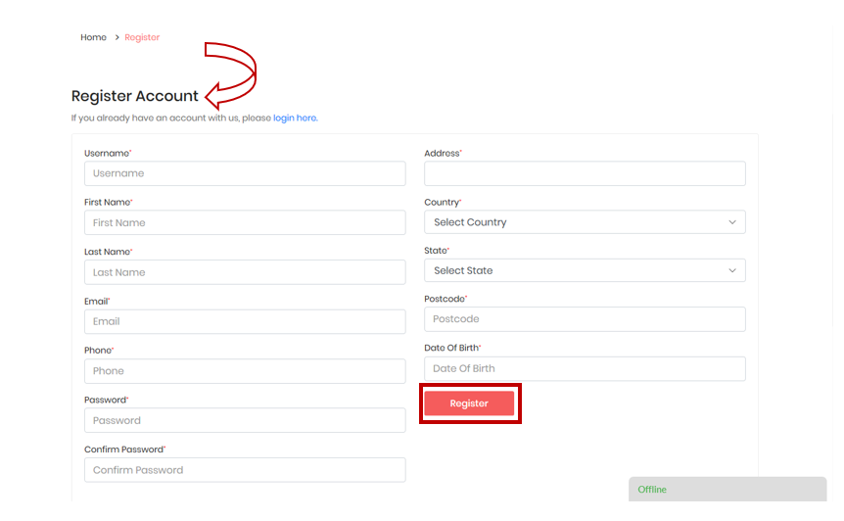This screenshot has width=844, height=521.
Task: Click the Phone number field
Action: click(245, 371)
